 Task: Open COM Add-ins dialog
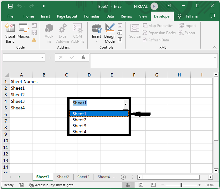78,33
